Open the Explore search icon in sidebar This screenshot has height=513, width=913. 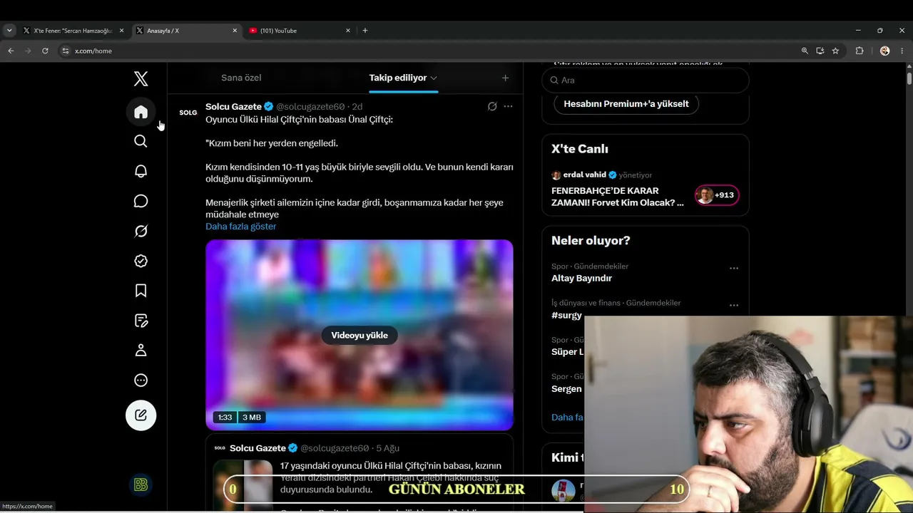pos(141,141)
